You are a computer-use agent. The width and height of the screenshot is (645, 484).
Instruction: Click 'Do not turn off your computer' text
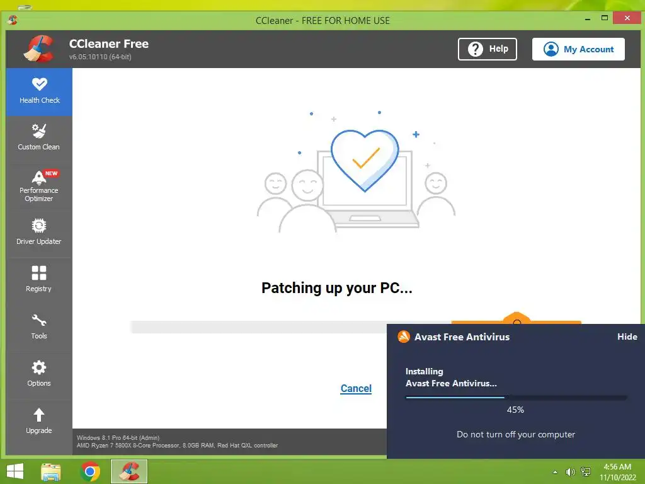[x=516, y=435]
